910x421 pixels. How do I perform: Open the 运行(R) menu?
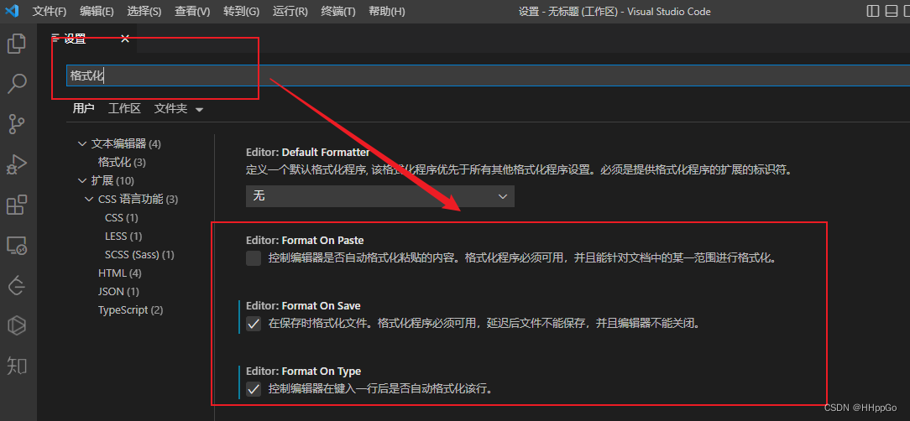coord(290,12)
